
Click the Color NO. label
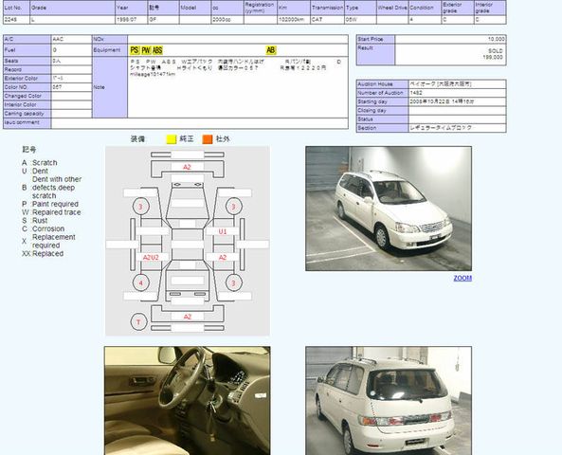27,87
